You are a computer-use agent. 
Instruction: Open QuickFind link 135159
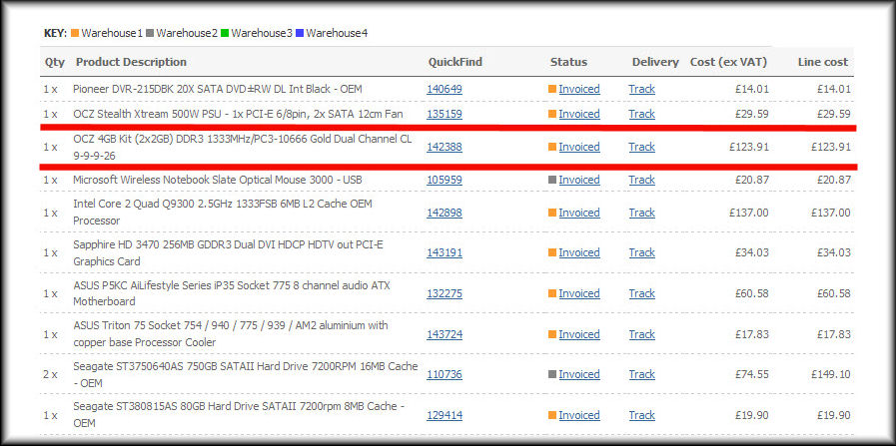[x=444, y=114]
